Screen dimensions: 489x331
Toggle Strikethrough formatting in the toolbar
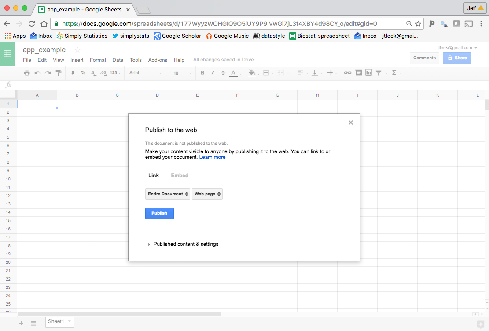coord(223,73)
